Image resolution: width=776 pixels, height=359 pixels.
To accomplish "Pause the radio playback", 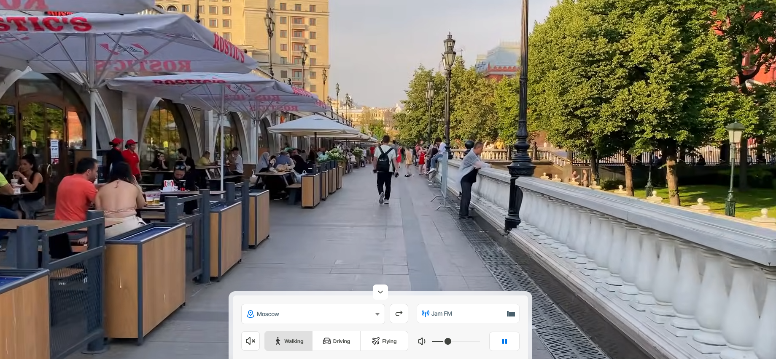I will click(504, 341).
